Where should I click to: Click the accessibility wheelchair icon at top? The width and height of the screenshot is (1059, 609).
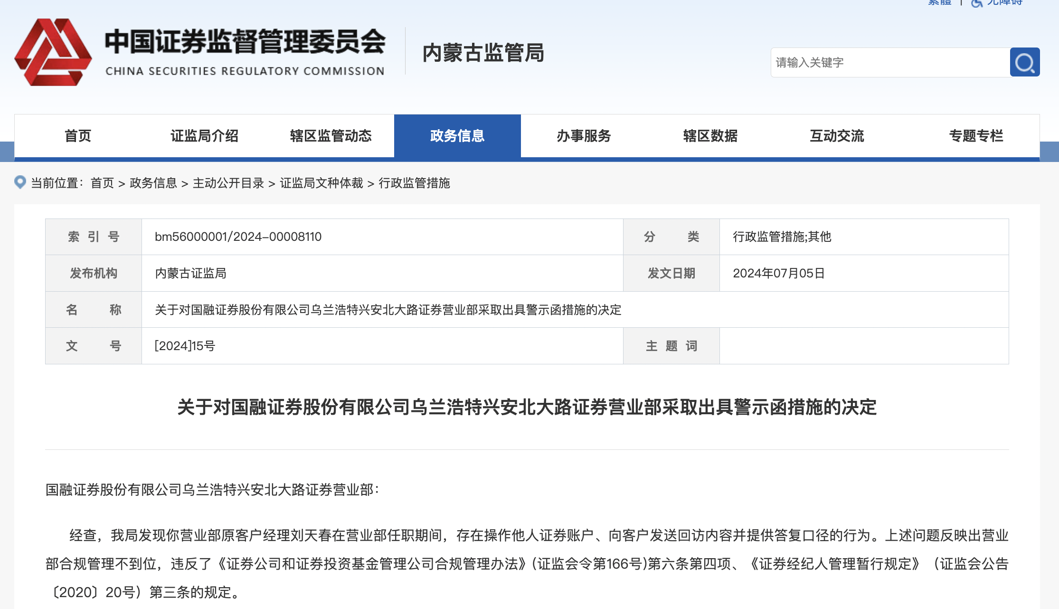click(976, 3)
